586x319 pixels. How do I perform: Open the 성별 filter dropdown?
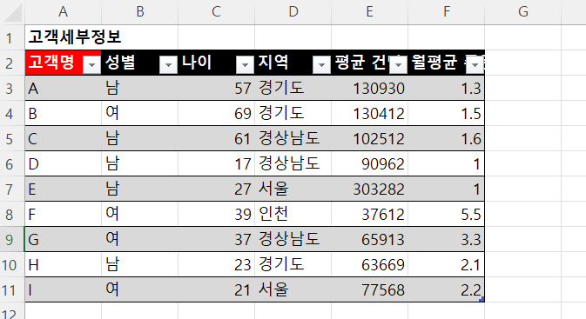[x=169, y=65]
